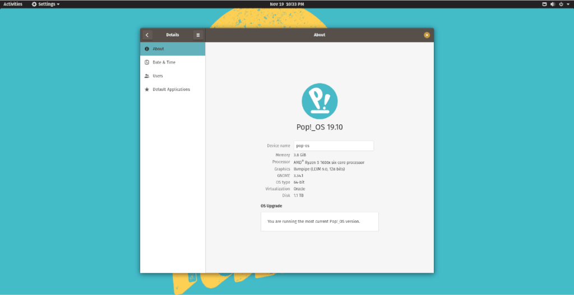
Task: Switch to the Date & Time panel
Action: pyautogui.click(x=173, y=62)
